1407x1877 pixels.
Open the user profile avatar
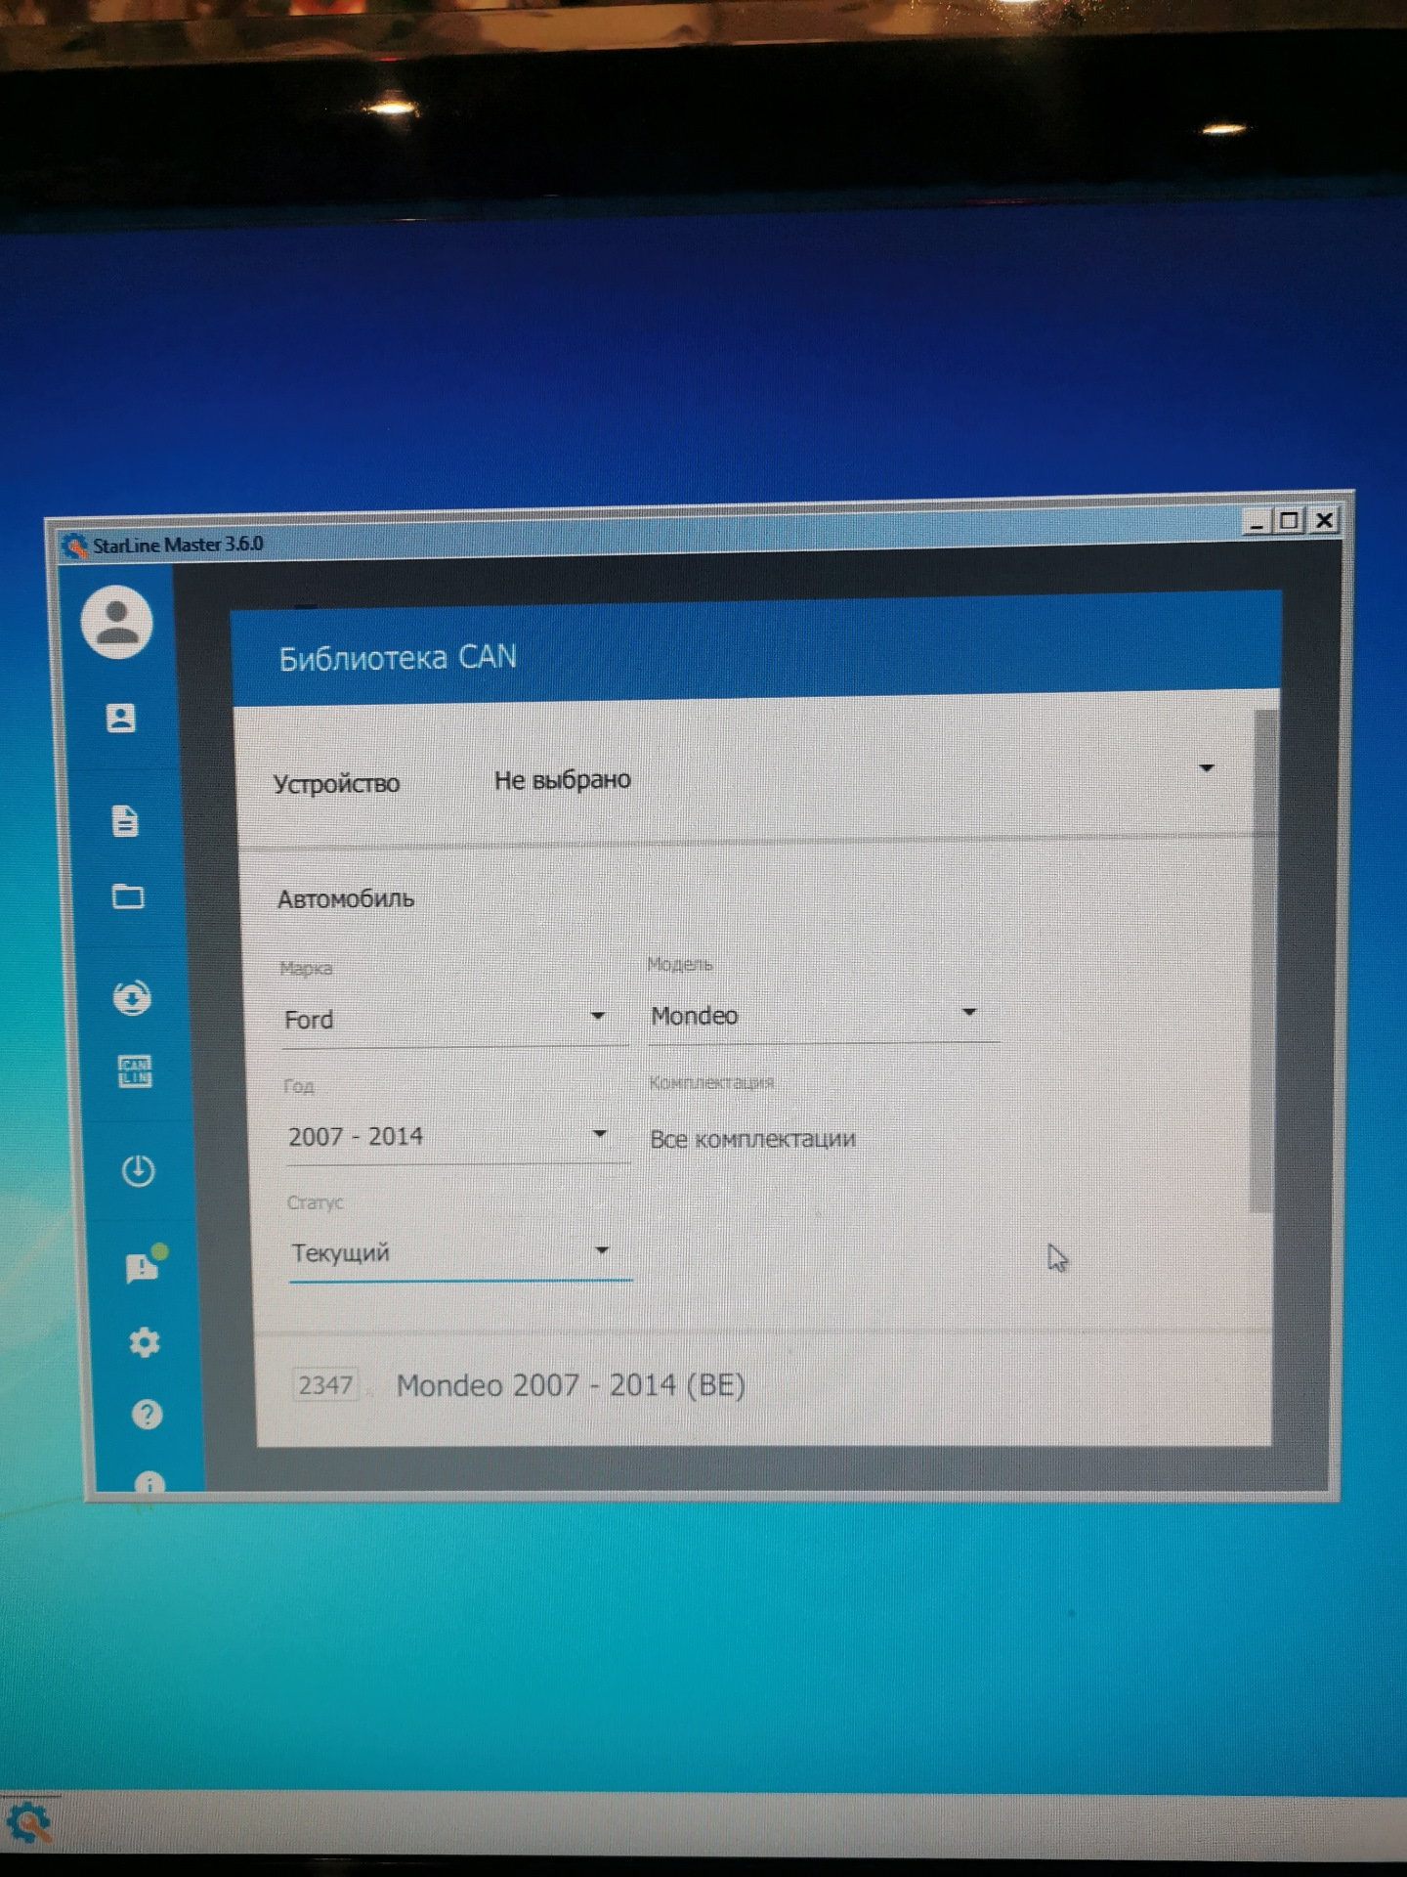(117, 622)
